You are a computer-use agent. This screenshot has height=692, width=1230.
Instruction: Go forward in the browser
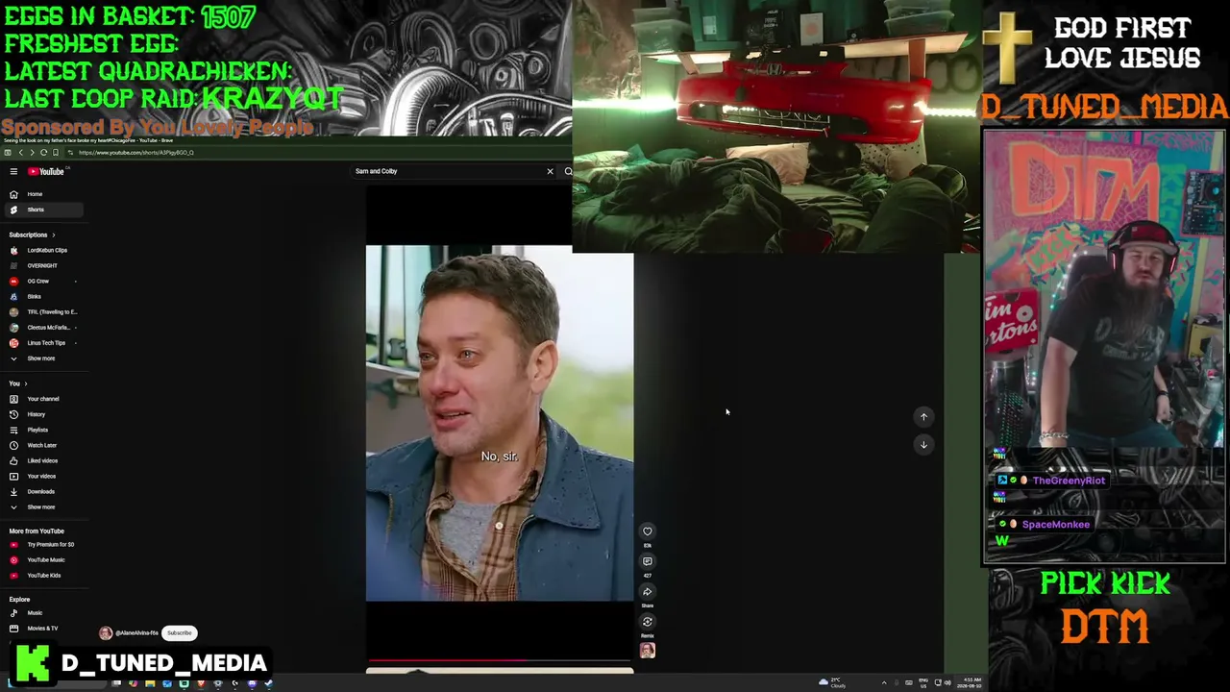pos(32,153)
